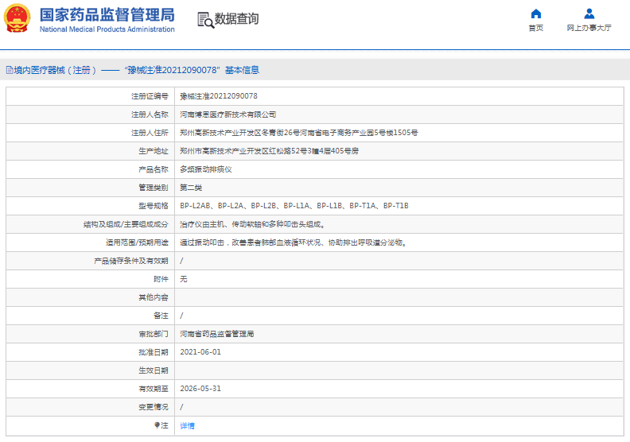Click approval date value 2021-06-01
Screen dimensions: 630x442
click(200, 351)
